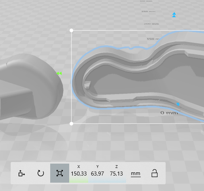Screen dimensions: 204x191
Task: Edit the X dimension value 150,33
Action: [x=79, y=174]
